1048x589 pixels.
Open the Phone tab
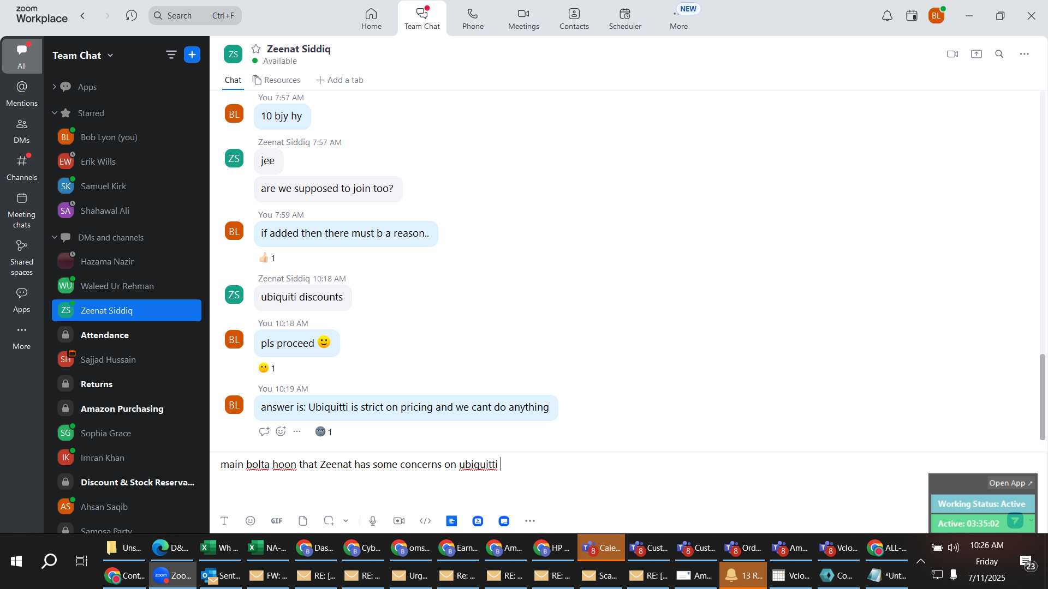[473, 19]
